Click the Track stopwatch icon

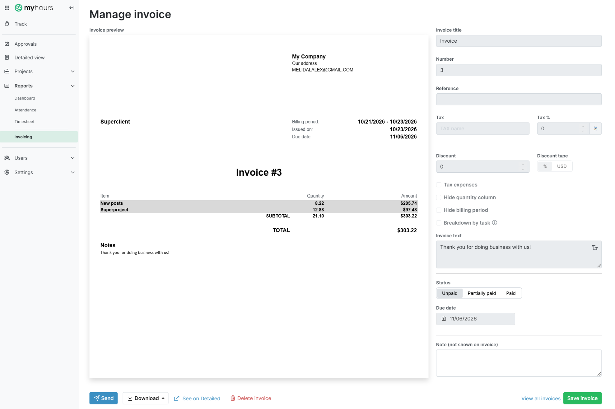7,24
